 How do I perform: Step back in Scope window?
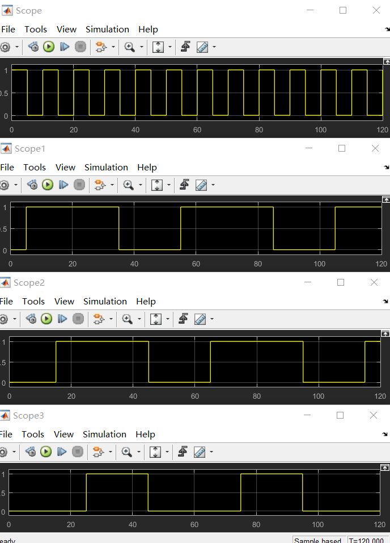[33, 47]
